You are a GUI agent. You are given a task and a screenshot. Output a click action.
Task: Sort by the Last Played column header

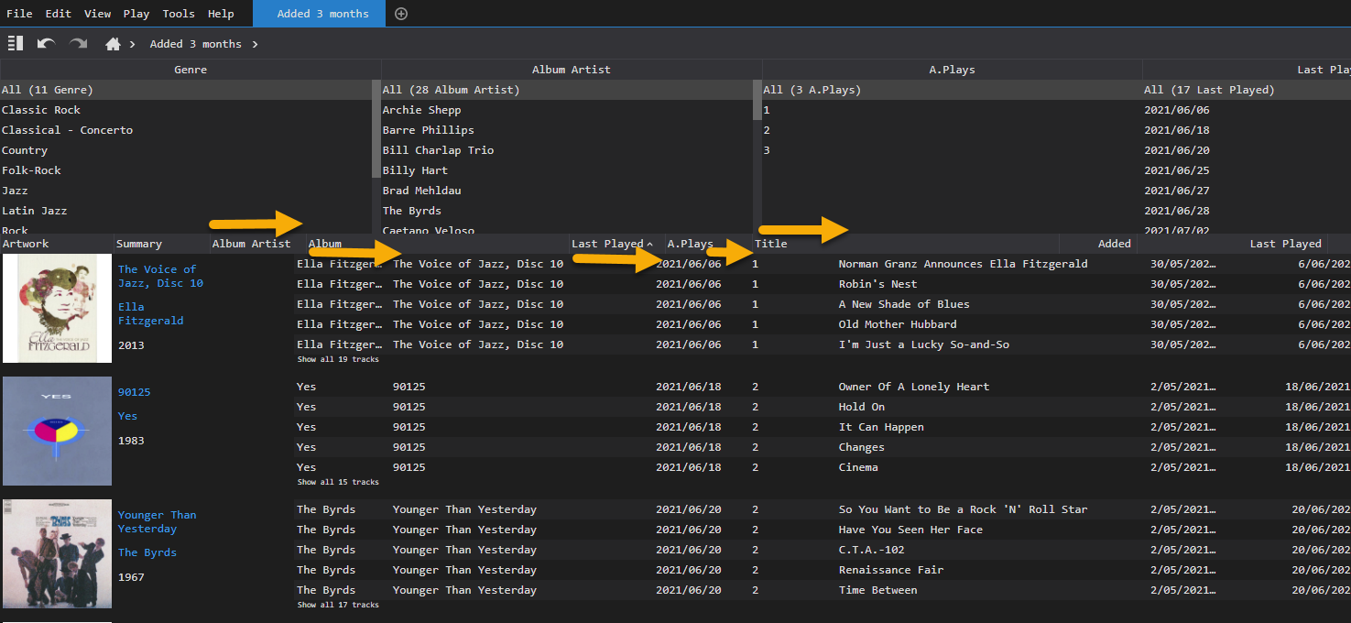(607, 244)
